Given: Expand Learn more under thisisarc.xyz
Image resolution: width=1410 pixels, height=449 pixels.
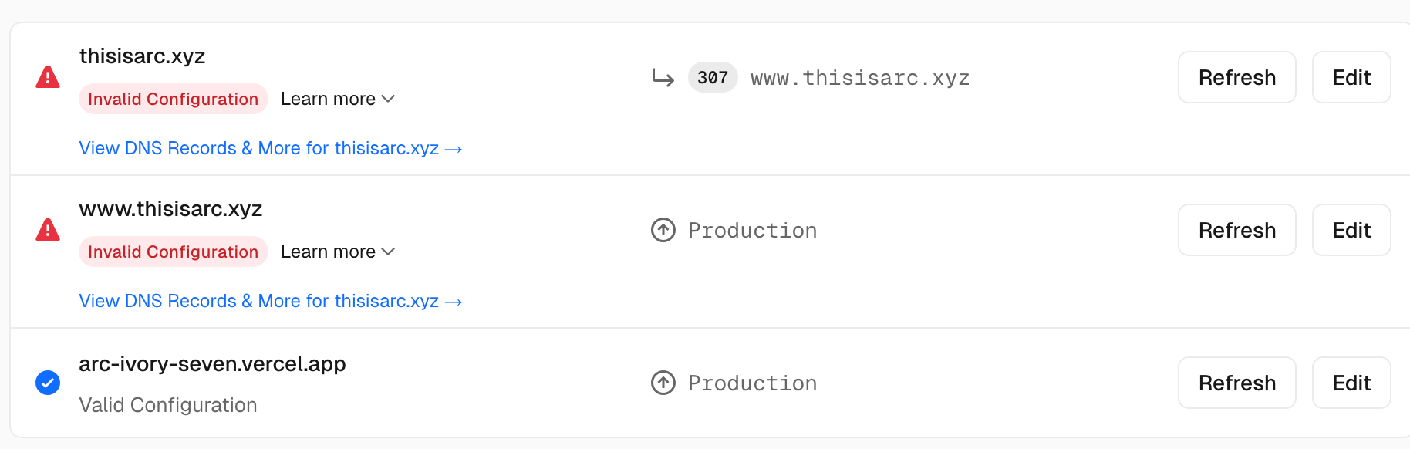Looking at the screenshot, I should 338,99.
